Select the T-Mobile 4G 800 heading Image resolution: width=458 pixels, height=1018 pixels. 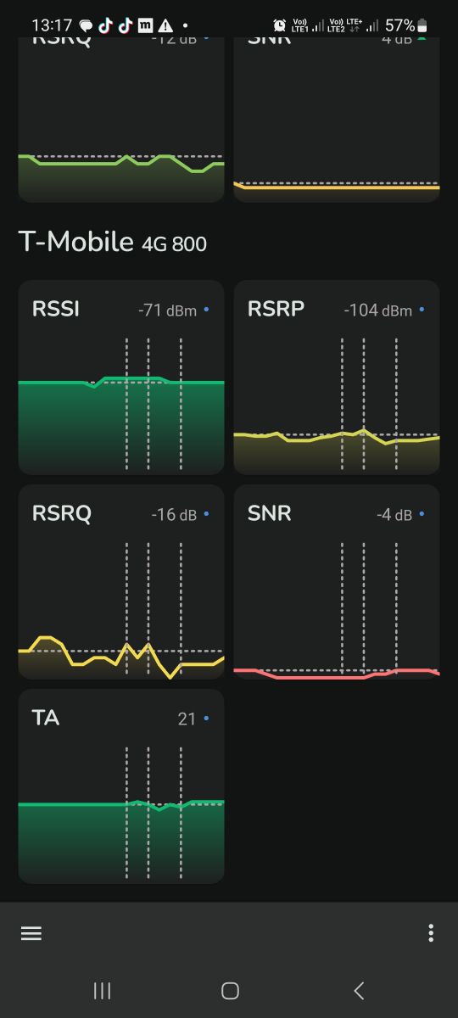pyautogui.click(x=112, y=243)
